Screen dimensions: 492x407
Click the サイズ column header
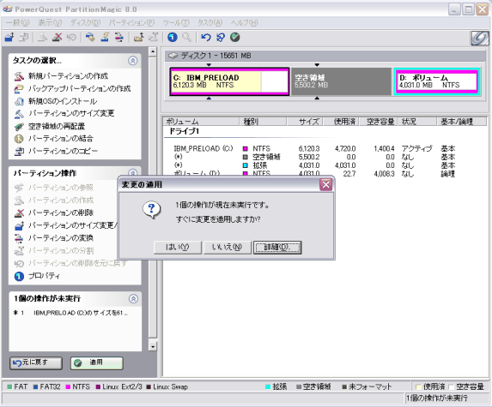305,122
